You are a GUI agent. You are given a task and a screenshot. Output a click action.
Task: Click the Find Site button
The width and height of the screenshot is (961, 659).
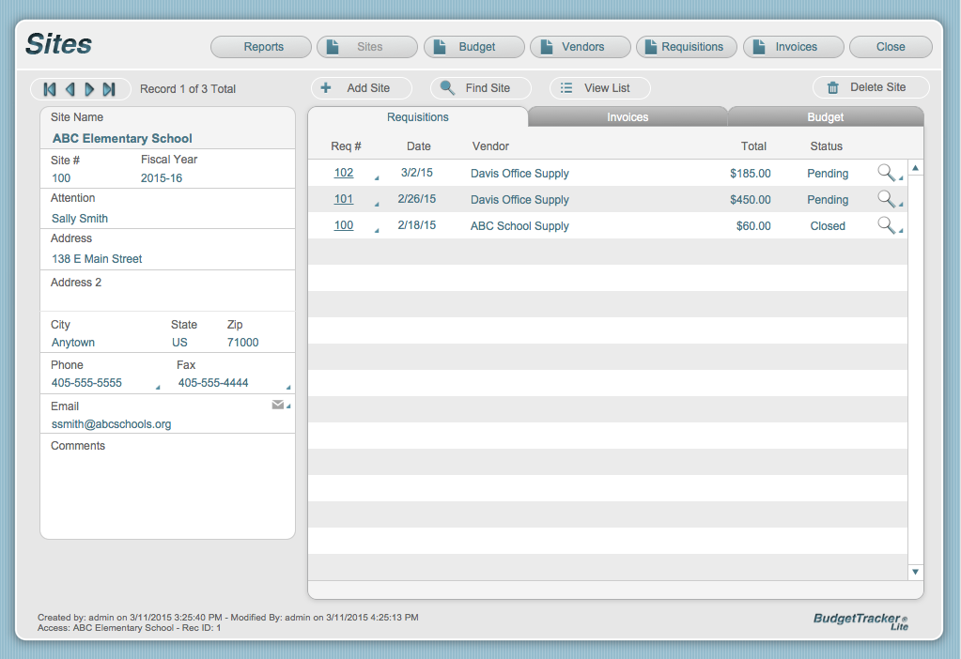(481, 88)
